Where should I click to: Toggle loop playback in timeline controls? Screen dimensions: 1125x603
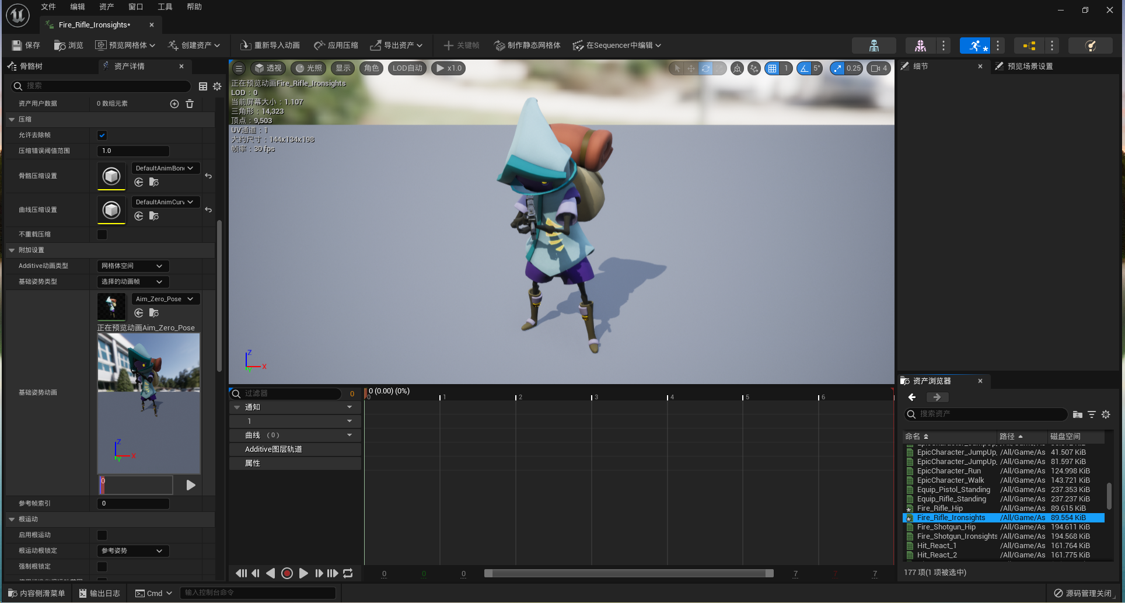pos(348,573)
